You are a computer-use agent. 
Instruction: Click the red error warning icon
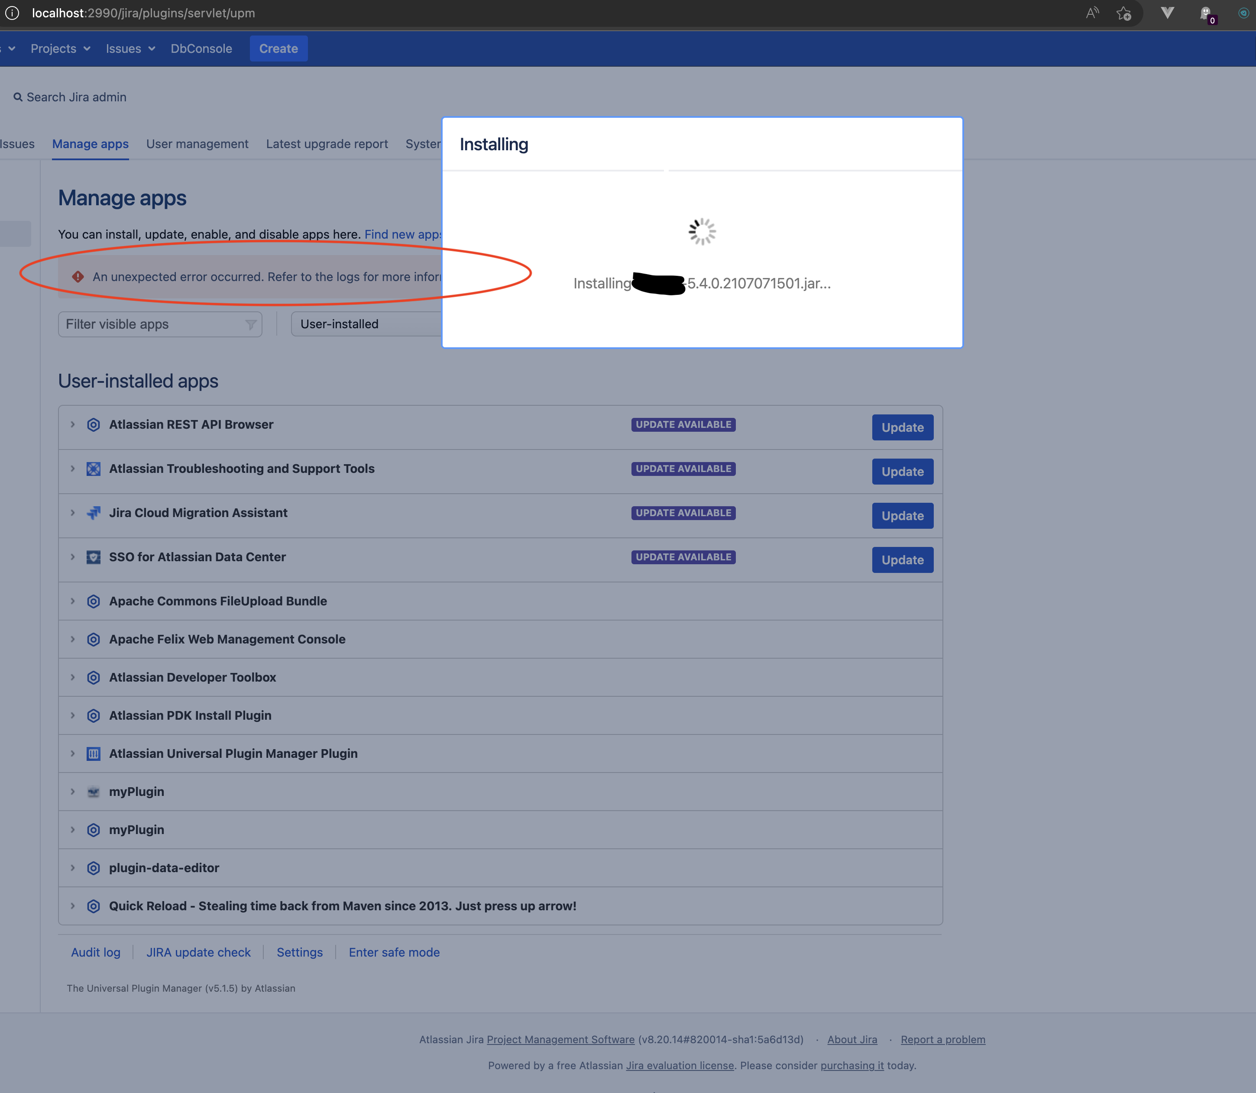point(78,276)
